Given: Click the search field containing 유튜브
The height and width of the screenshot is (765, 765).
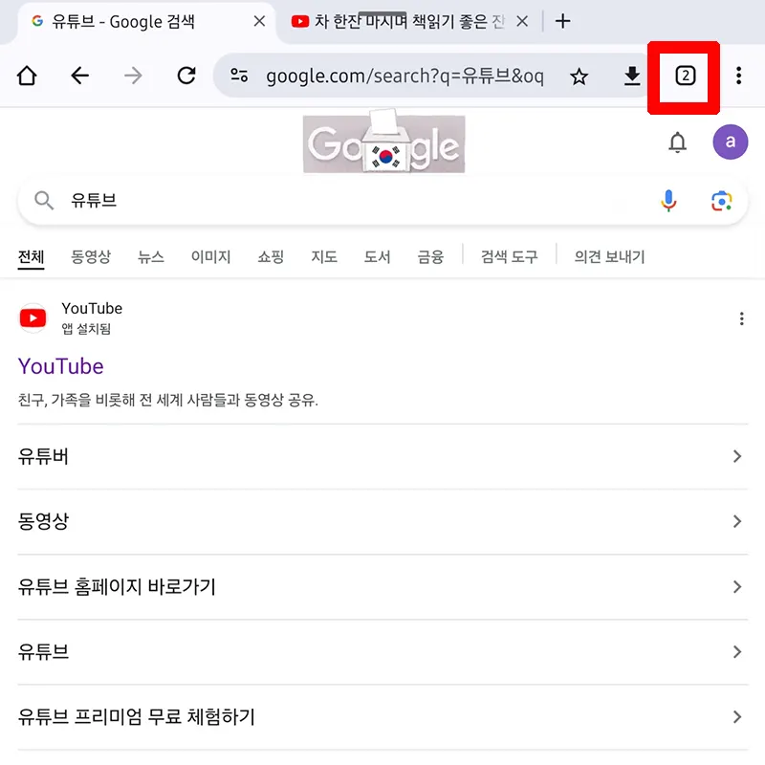Looking at the screenshot, I should tap(382, 201).
